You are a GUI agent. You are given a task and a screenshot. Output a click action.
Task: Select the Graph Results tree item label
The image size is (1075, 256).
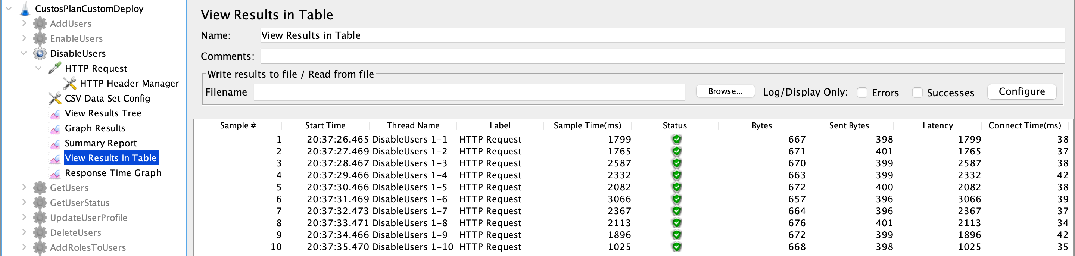click(x=95, y=128)
